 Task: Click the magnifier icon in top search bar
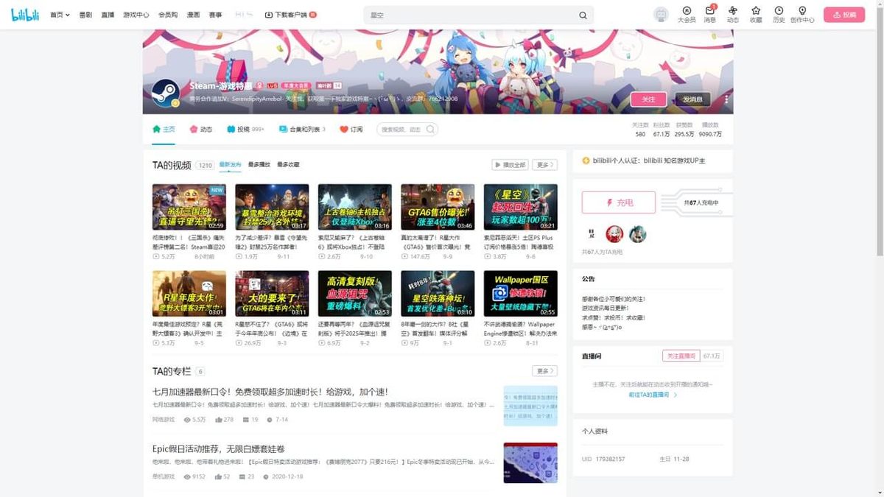point(583,15)
